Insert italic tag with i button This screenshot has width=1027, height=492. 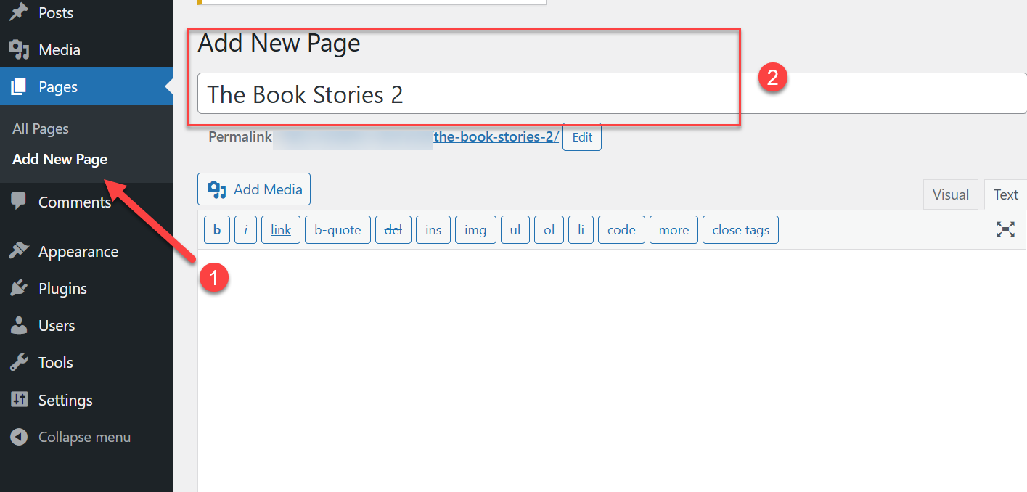tap(245, 230)
